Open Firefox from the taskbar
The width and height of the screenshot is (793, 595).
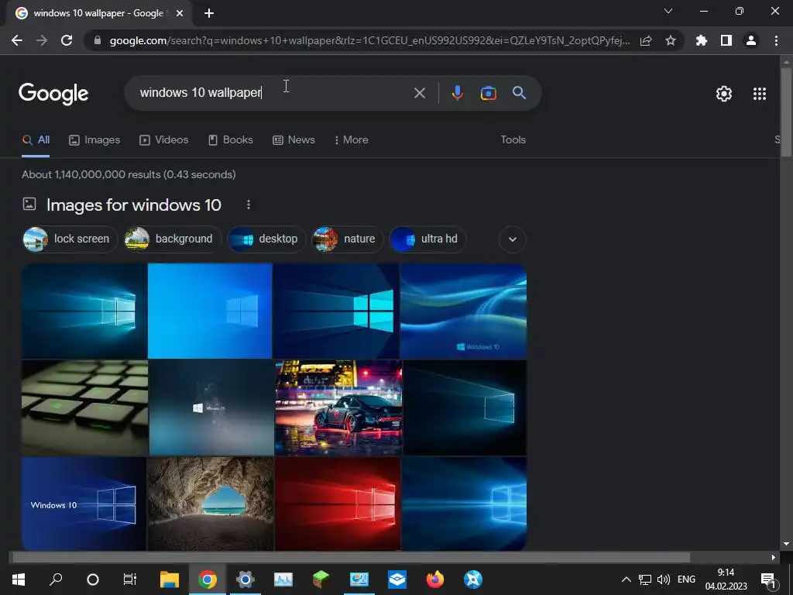[x=435, y=580]
